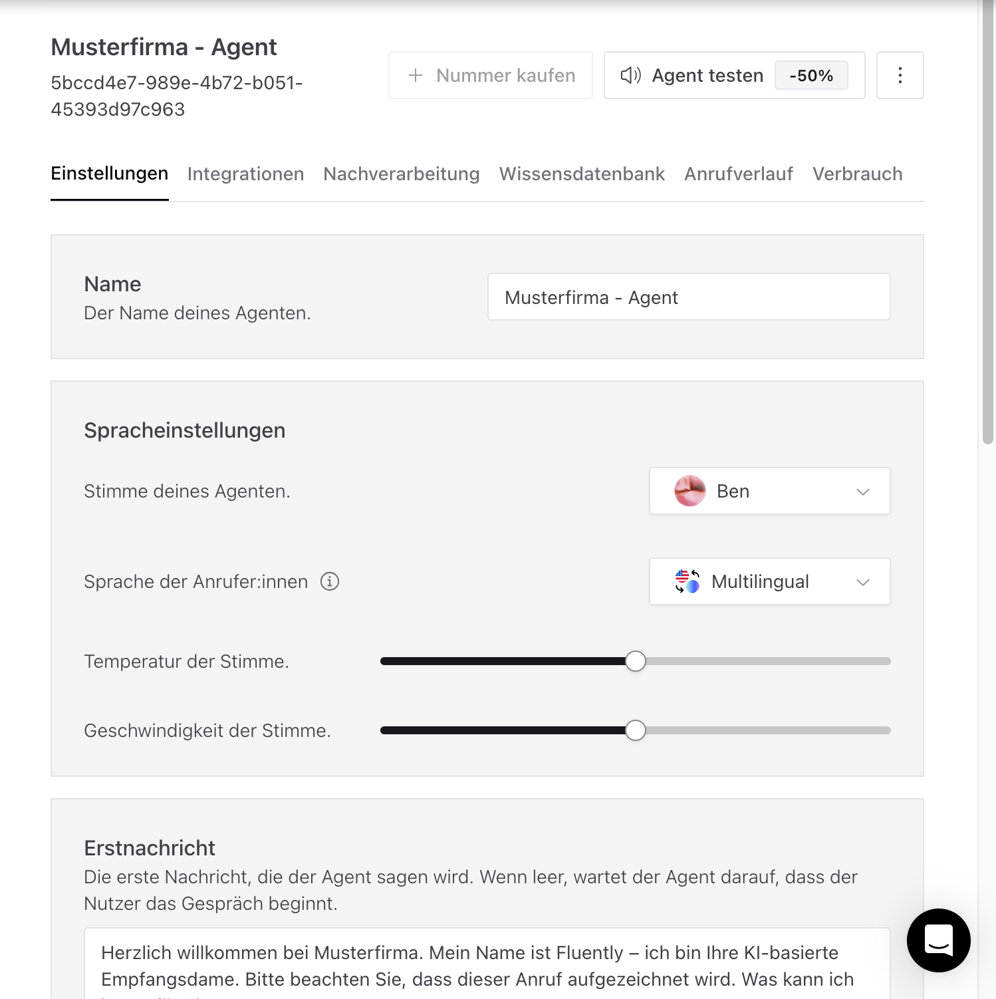Go to the Nachverarbeitung tab
This screenshot has height=999, width=996.
tap(402, 174)
